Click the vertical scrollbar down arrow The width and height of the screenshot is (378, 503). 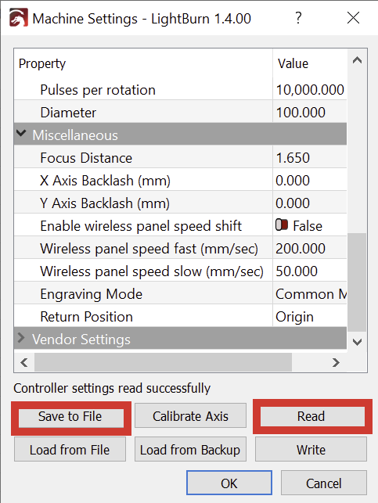pyautogui.click(x=357, y=342)
